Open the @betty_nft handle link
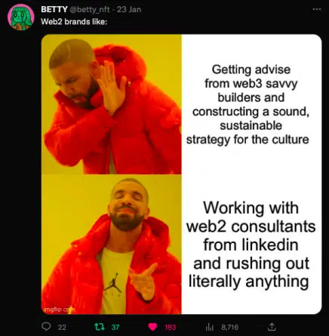The image size is (329, 336). point(89,10)
